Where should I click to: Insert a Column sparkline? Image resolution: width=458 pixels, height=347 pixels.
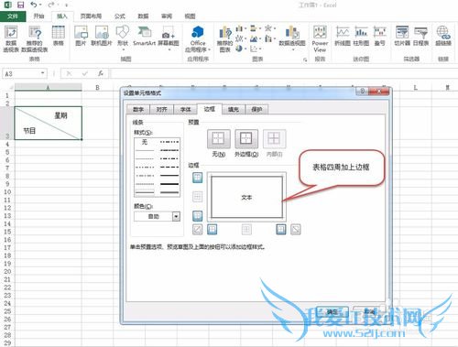click(x=361, y=36)
